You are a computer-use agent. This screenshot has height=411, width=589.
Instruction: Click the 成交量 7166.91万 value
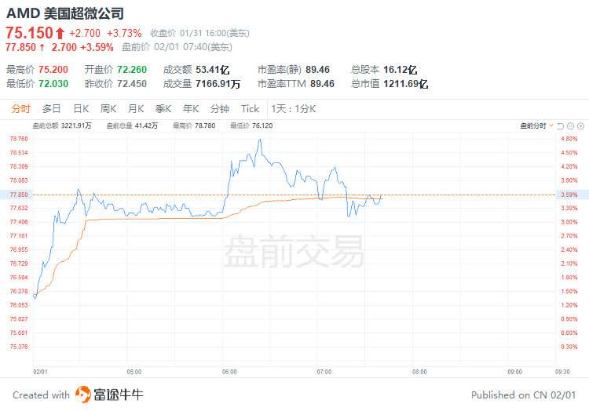point(218,84)
